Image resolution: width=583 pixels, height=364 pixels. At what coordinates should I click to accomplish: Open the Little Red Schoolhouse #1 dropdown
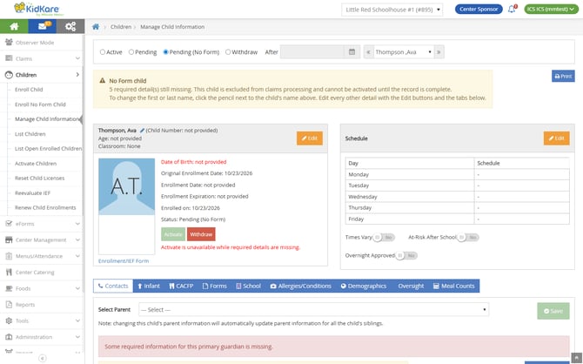392,10
